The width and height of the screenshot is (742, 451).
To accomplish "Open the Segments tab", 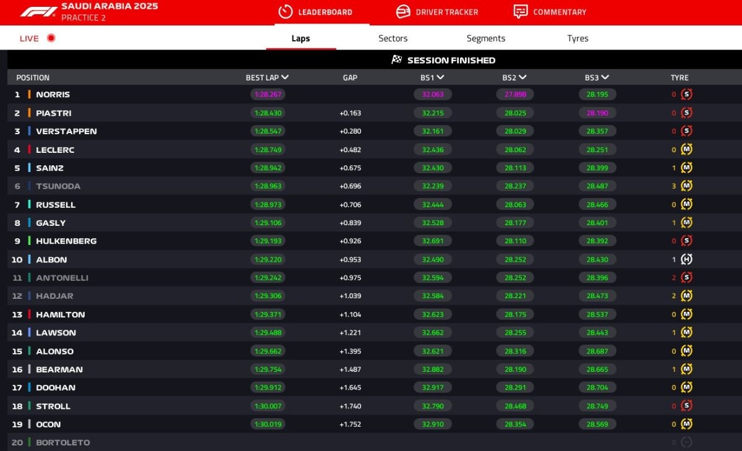I will pyautogui.click(x=485, y=38).
